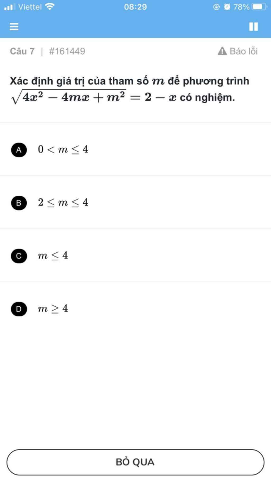Pause the quiz with pause icon
Image resolution: width=271 pixels, height=482 pixels.
253,26
